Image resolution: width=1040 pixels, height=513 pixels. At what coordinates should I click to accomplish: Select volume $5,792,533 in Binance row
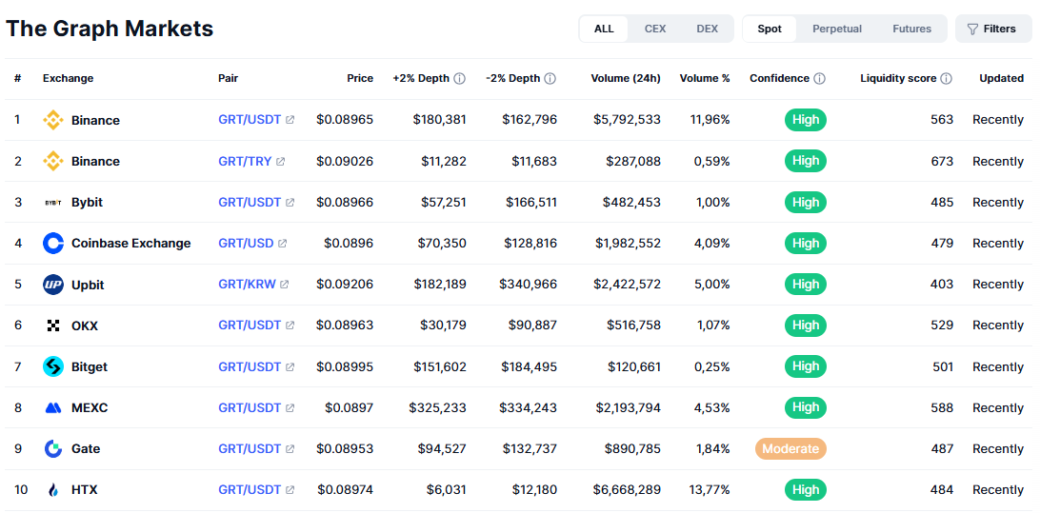(x=627, y=120)
